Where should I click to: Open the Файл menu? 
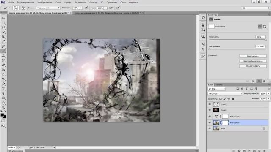click(x=11, y=3)
